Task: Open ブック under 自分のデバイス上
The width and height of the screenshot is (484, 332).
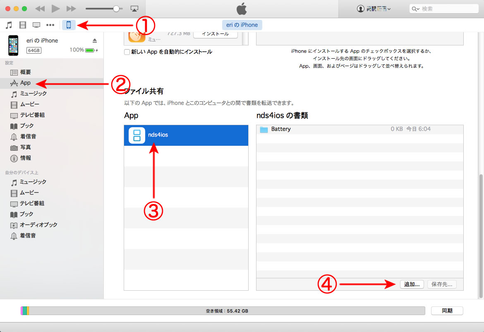Action: click(x=52, y=214)
